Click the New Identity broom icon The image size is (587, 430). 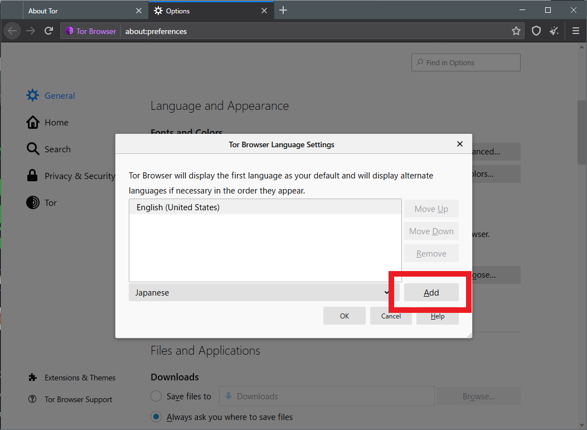554,31
